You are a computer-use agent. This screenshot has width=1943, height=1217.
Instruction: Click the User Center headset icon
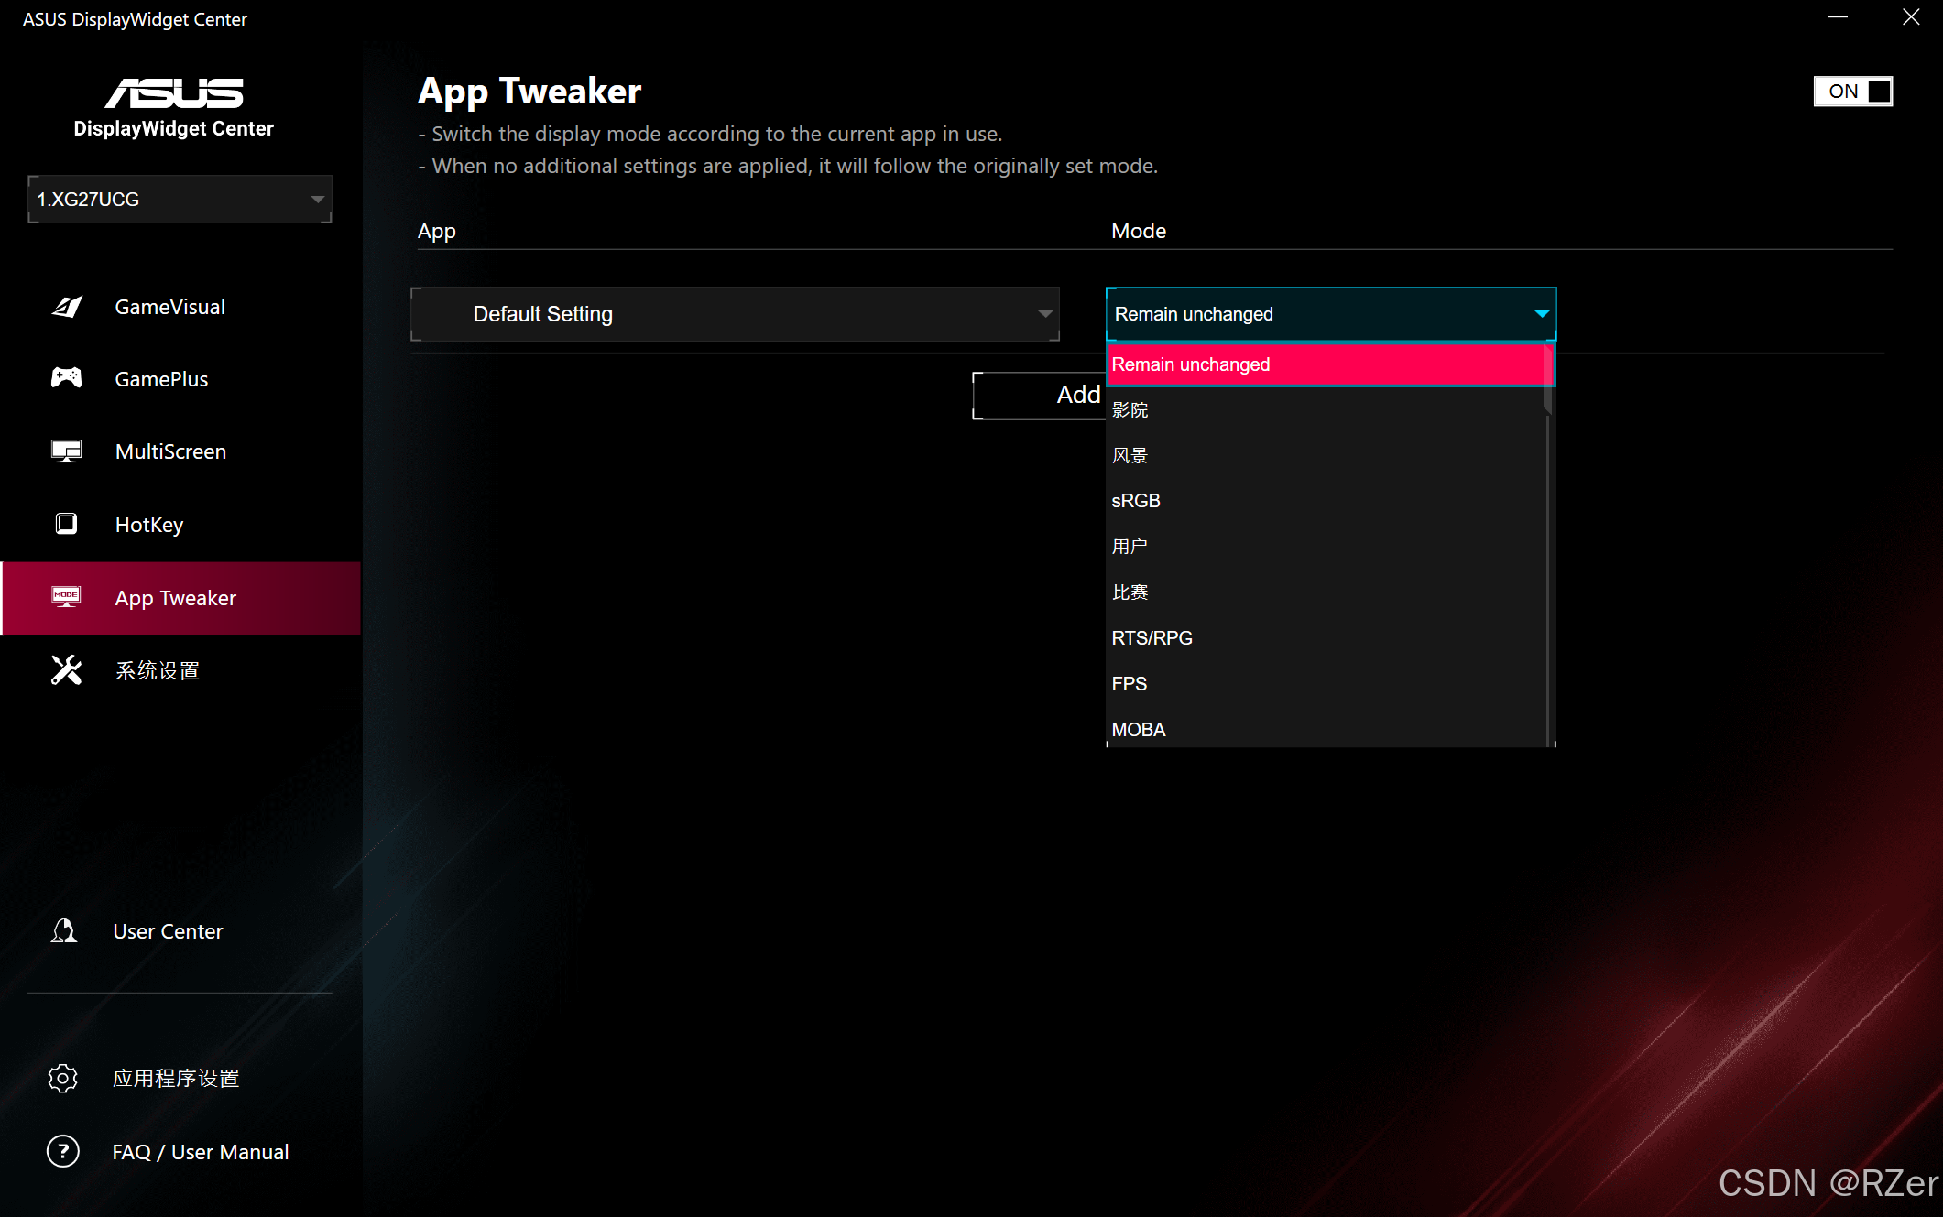pyautogui.click(x=64, y=930)
